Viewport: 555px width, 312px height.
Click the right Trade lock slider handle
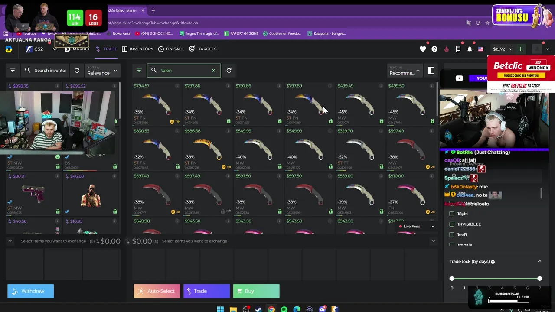tap(539, 279)
